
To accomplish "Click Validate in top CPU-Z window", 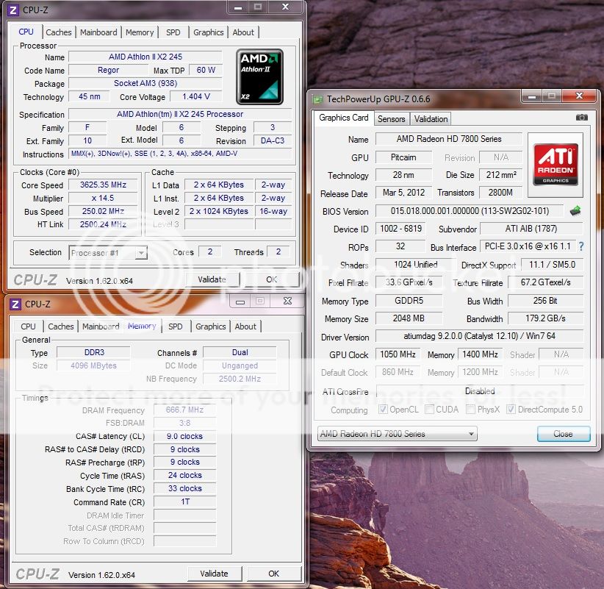I will point(212,279).
